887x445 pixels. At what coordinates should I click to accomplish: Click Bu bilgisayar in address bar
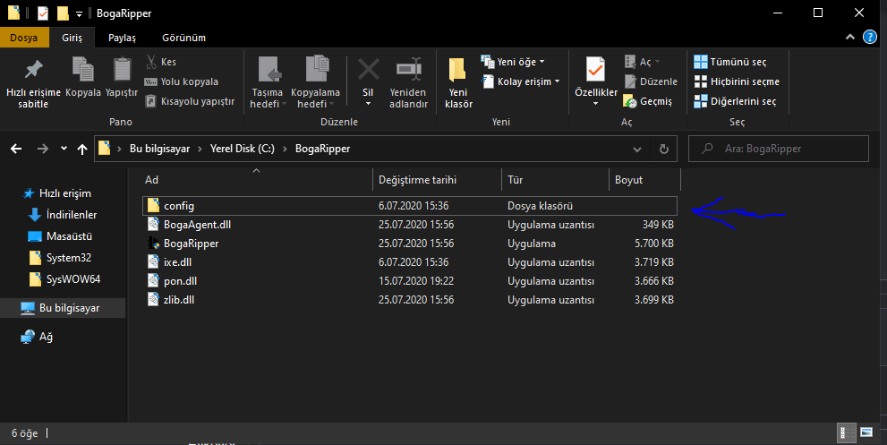click(x=159, y=149)
